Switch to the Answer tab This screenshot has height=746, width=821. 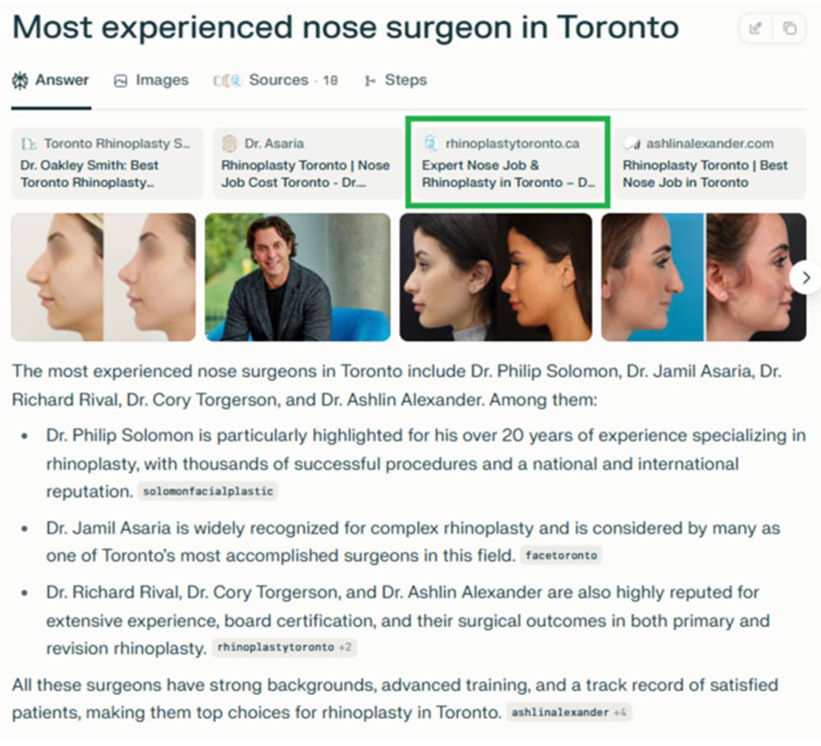(51, 81)
